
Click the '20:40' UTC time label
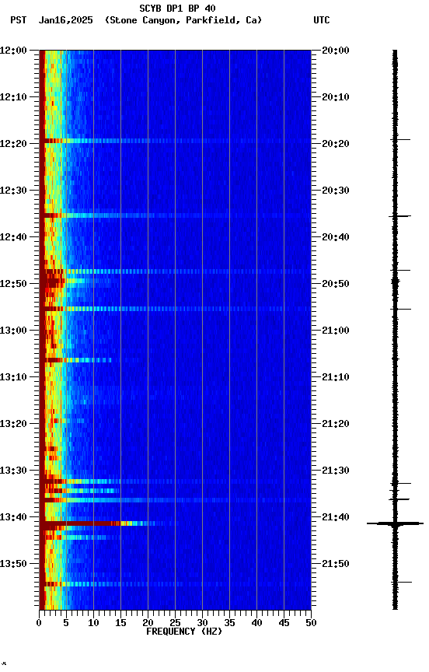tap(336, 237)
